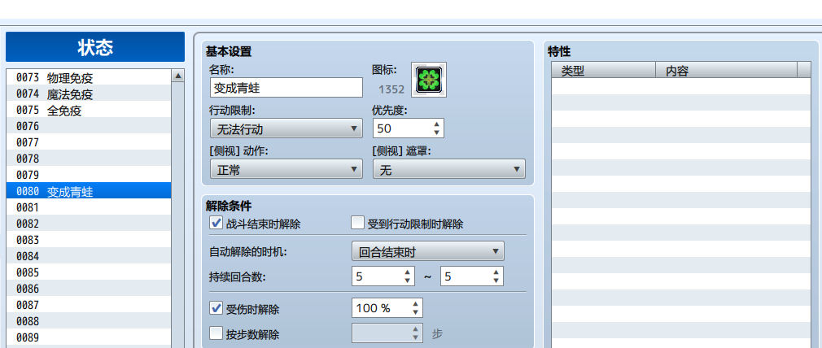Image resolution: width=822 pixels, height=348 pixels.
Task: Click the 名称 field containing 变成青蛙
Action: pyautogui.click(x=286, y=88)
